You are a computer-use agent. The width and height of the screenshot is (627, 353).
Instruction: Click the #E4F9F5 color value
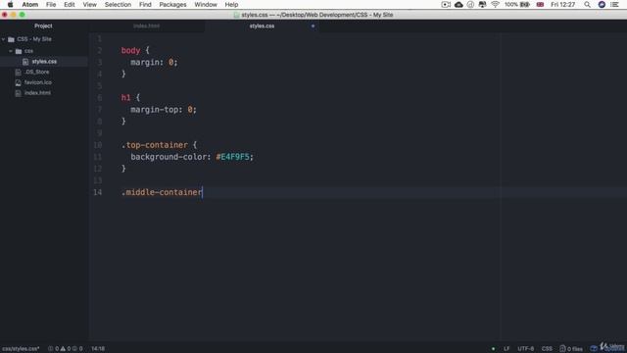pyautogui.click(x=232, y=157)
